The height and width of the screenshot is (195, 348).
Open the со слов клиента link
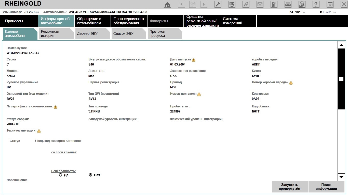64,152
